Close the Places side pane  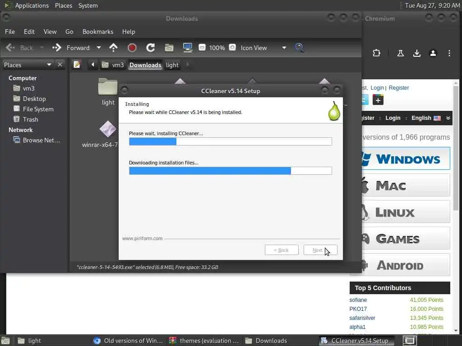pos(60,64)
